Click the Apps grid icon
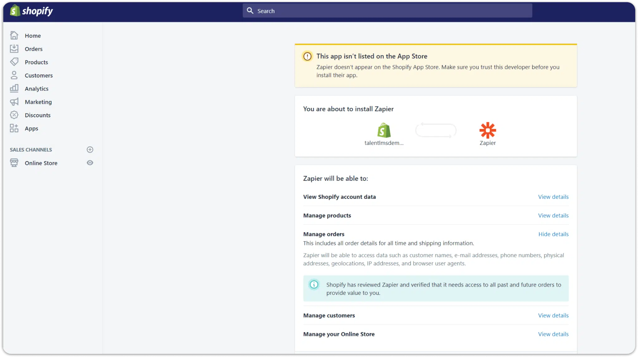 coord(14,128)
